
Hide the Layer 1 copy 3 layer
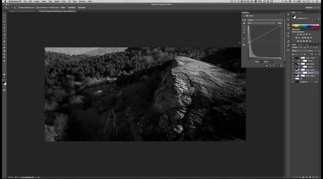click(293, 58)
